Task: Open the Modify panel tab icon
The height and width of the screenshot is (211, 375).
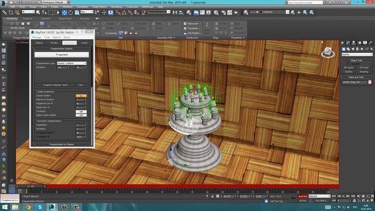Action: pyautogui.click(x=348, y=43)
